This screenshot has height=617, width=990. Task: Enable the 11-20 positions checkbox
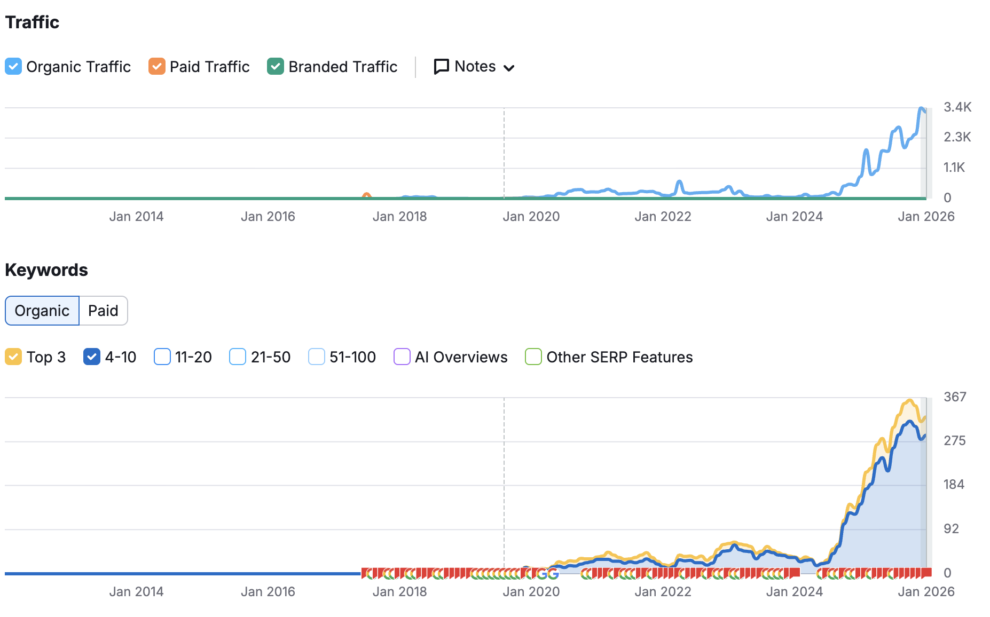[x=162, y=357]
